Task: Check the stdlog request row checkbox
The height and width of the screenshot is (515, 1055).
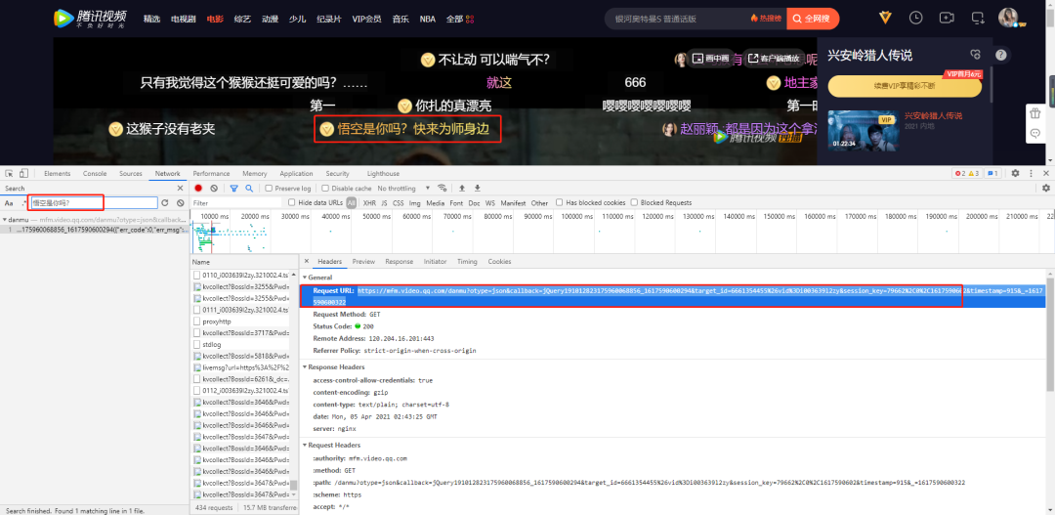Action: point(196,345)
